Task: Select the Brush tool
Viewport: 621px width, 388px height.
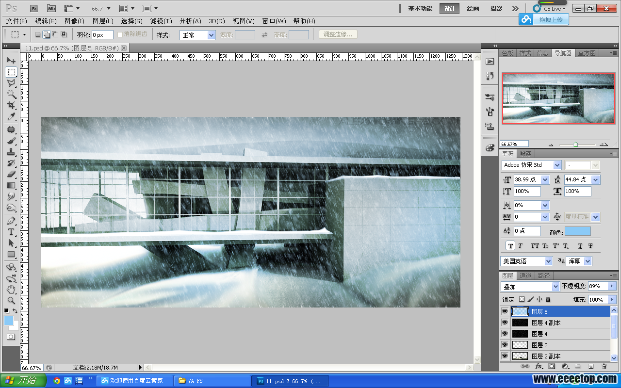Action: (11, 141)
